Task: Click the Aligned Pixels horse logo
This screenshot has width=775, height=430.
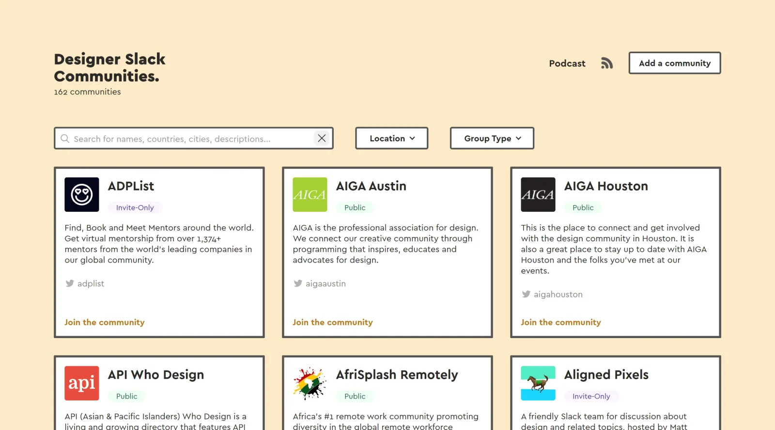Action: click(x=538, y=383)
